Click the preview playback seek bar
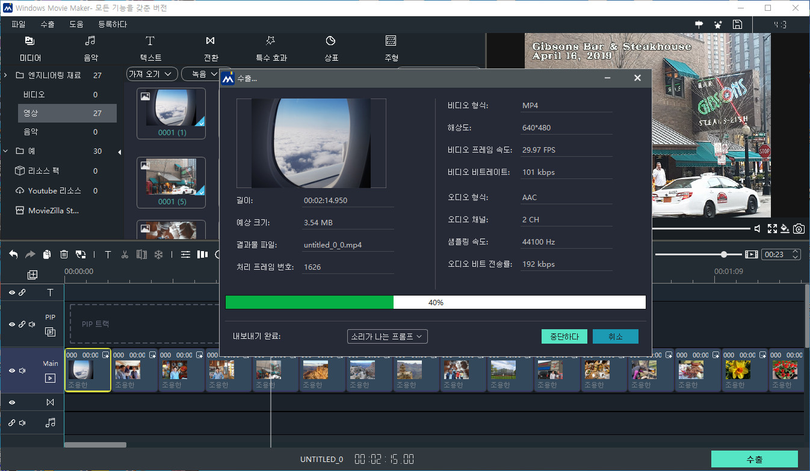The image size is (810, 471). pos(700,229)
